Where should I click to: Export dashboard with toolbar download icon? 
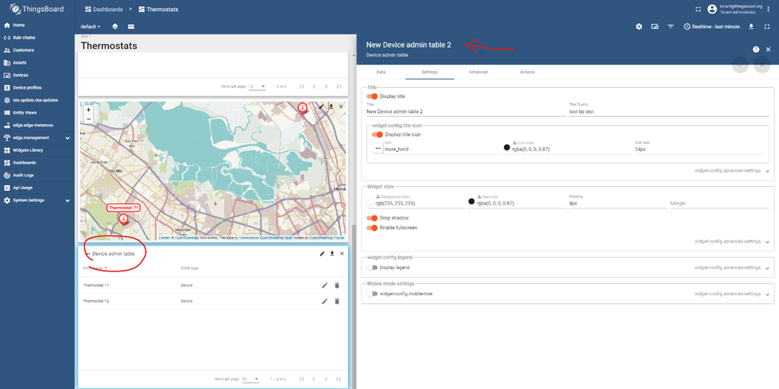pos(751,26)
